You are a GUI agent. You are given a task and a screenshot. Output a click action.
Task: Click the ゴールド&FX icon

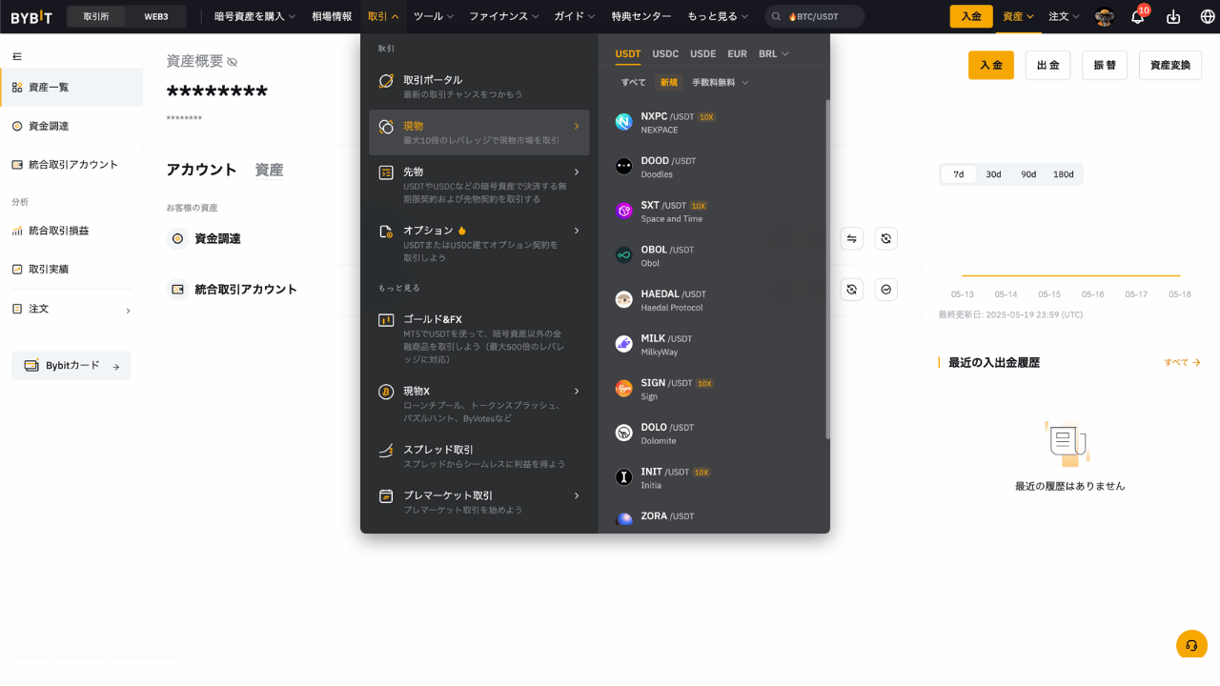pyautogui.click(x=386, y=320)
